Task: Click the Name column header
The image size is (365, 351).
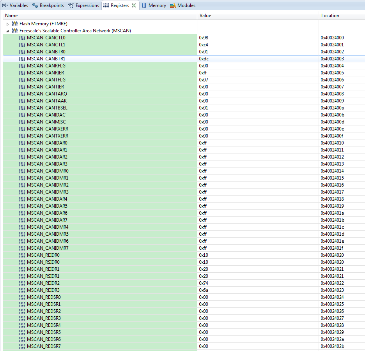Action: click(100, 16)
